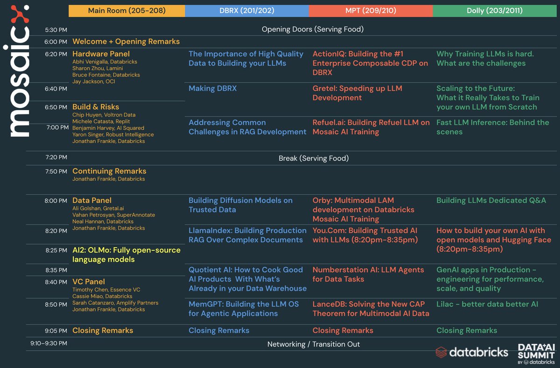Open Importance of High Quality Data talk

coord(246,58)
